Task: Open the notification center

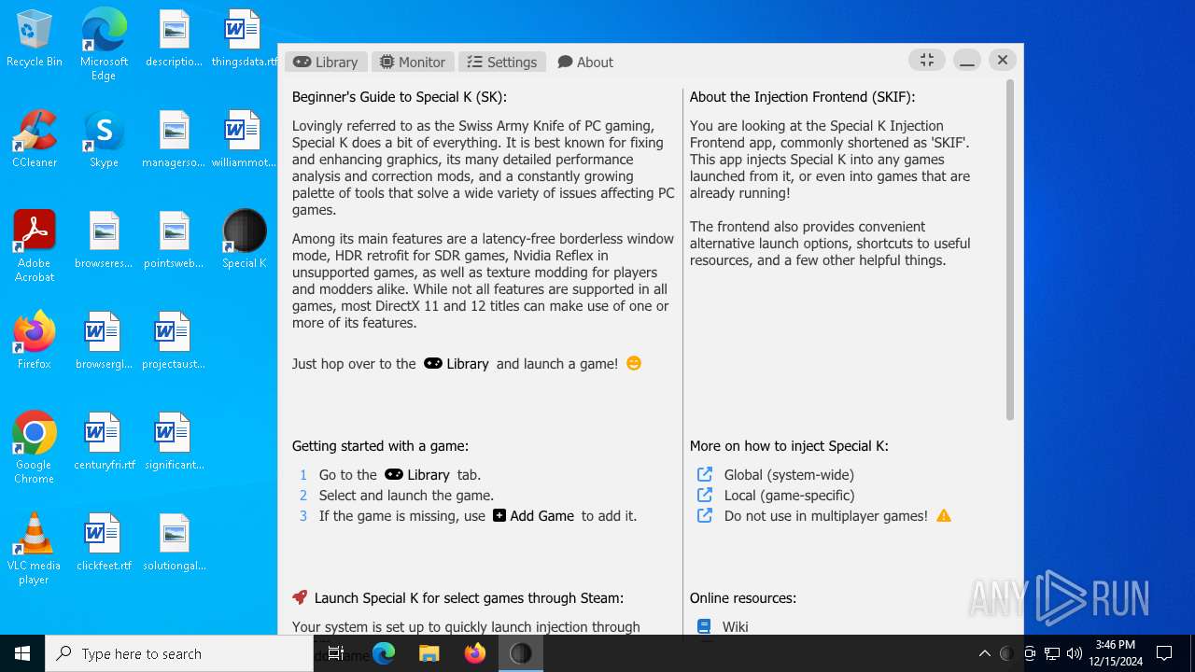Action: 1164,653
